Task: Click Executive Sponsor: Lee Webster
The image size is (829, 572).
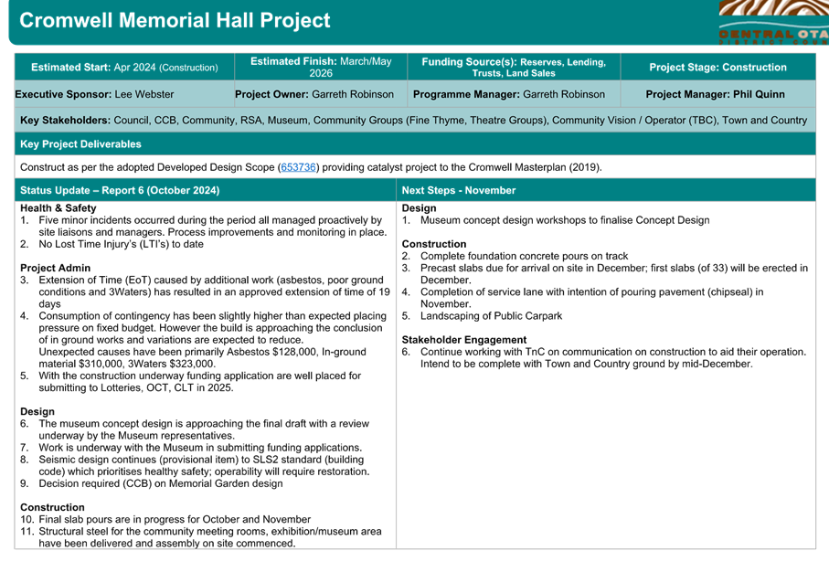Action: (94, 94)
